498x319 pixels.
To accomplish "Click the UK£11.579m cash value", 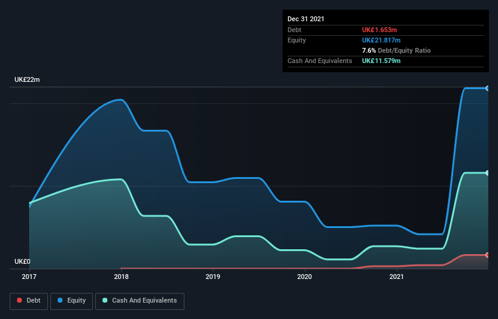I will [x=381, y=61].
